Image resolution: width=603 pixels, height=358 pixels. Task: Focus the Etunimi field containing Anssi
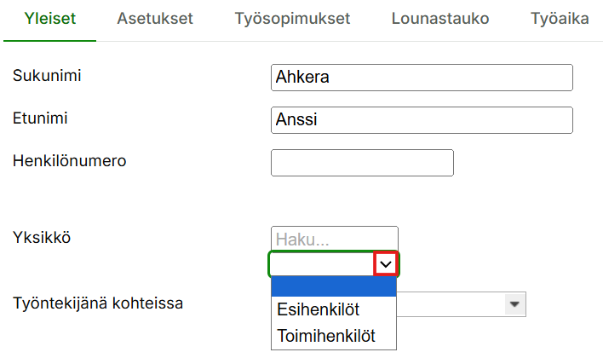421,120
